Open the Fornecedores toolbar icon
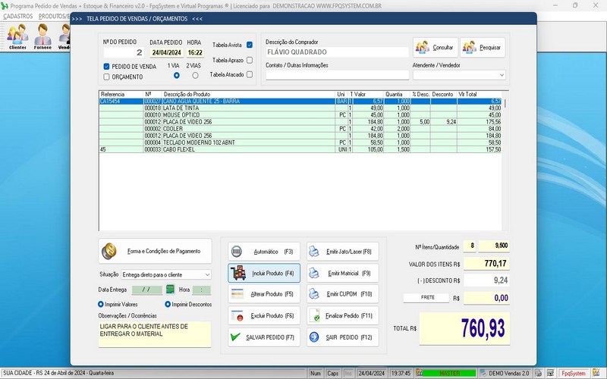The height and width of the screenshot is (379, 607). [42, 36]
